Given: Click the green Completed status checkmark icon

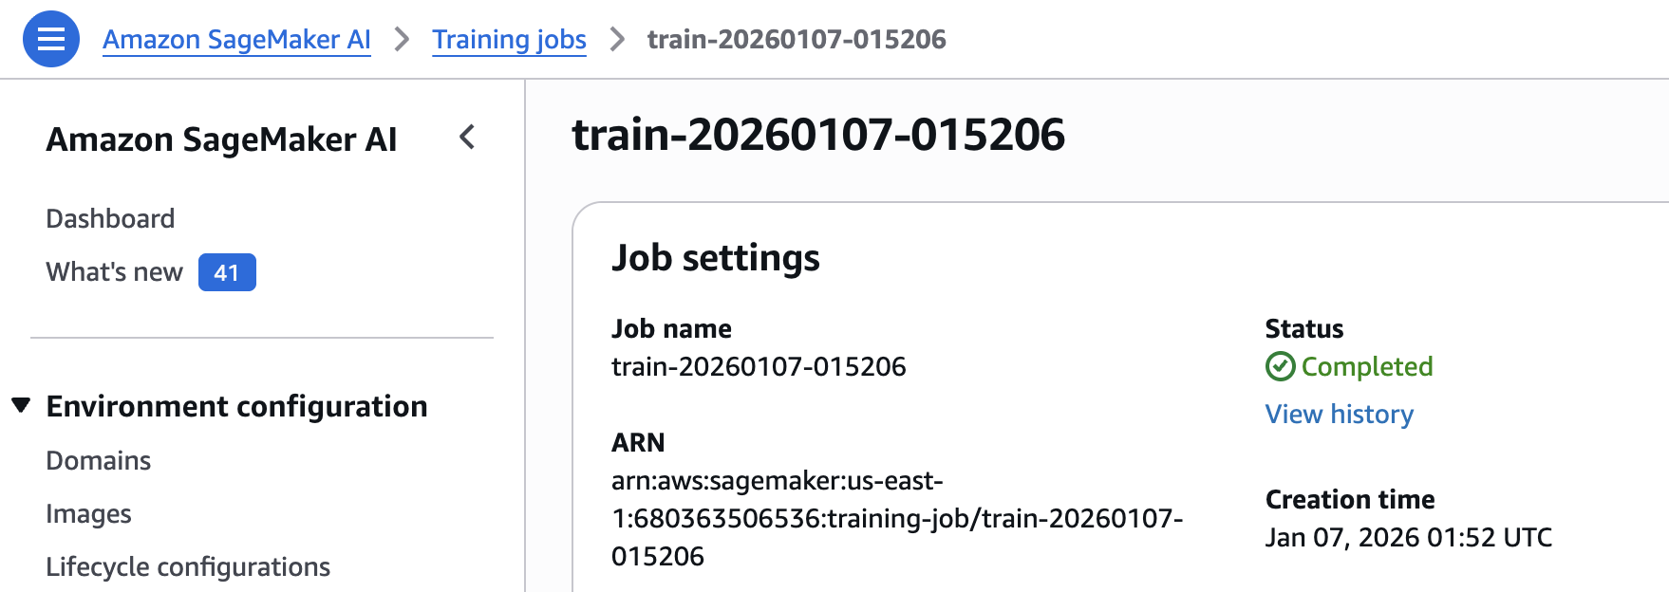Looking at the screenshot, I should (x=1280, y=366).
